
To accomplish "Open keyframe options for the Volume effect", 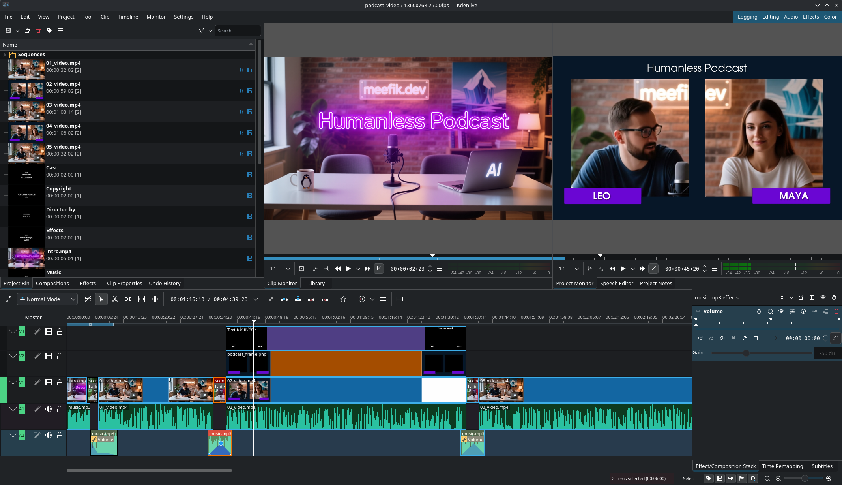I will (x=759, y=312).
